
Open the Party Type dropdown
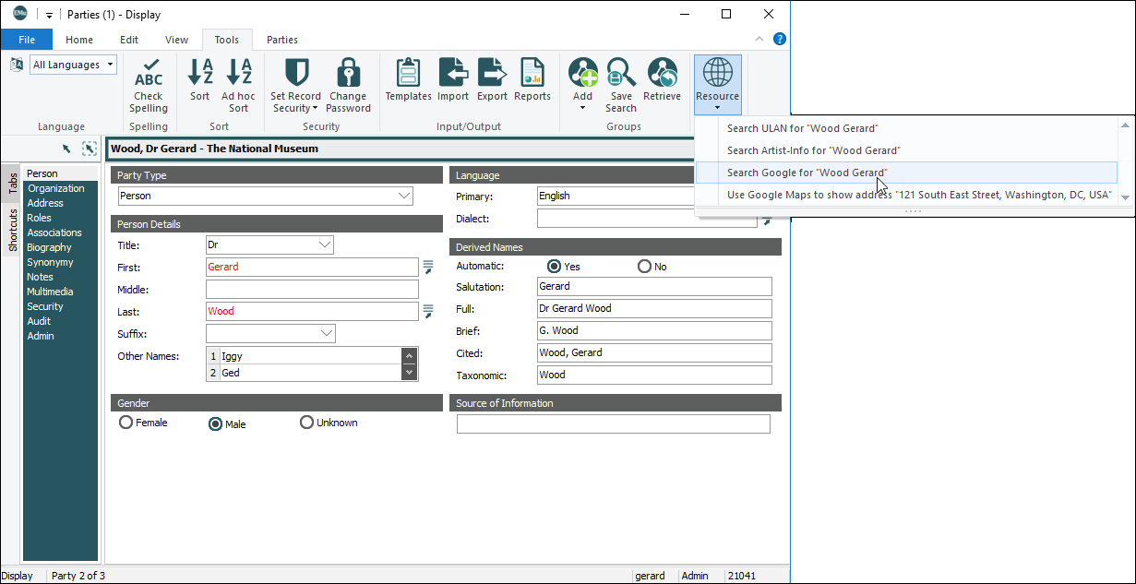(x=403, y=196)
